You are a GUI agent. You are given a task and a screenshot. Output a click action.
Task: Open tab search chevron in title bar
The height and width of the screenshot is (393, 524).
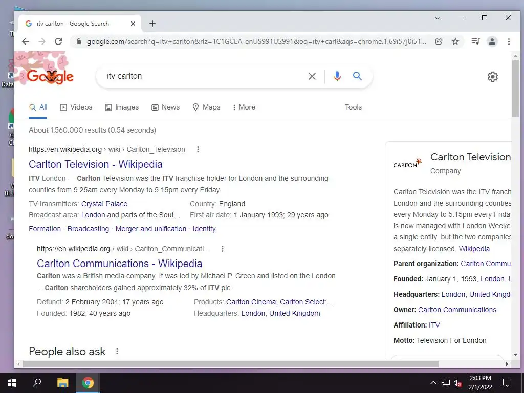point(438,18)
